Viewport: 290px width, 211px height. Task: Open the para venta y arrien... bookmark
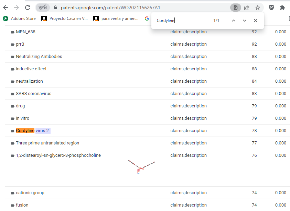[116, 19]
